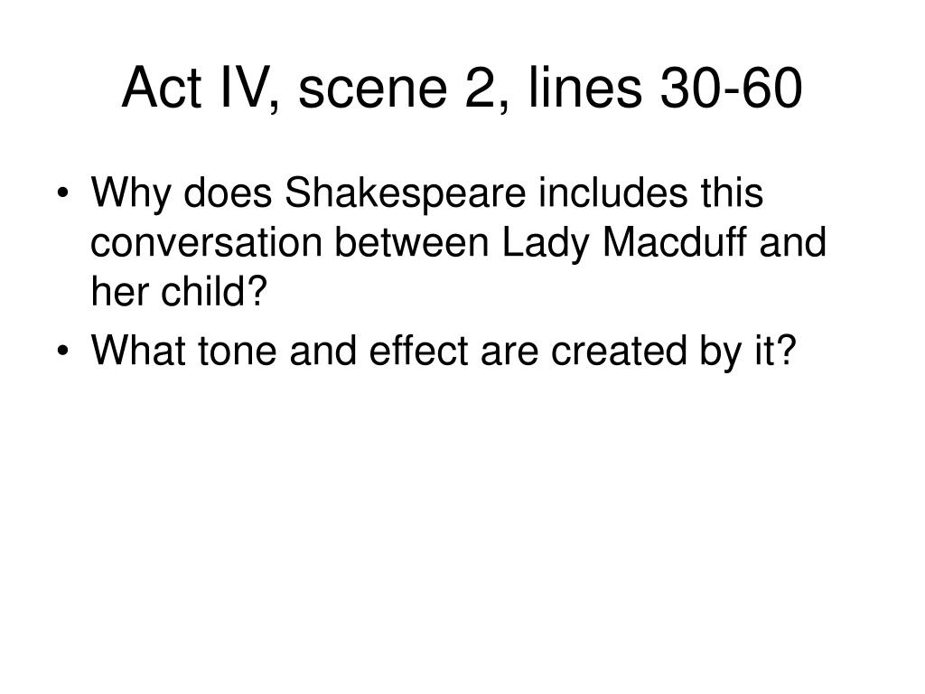Click the word "Why" starting first bullet
This screenshot has height=694, width=925.
[x=130, y=193]
